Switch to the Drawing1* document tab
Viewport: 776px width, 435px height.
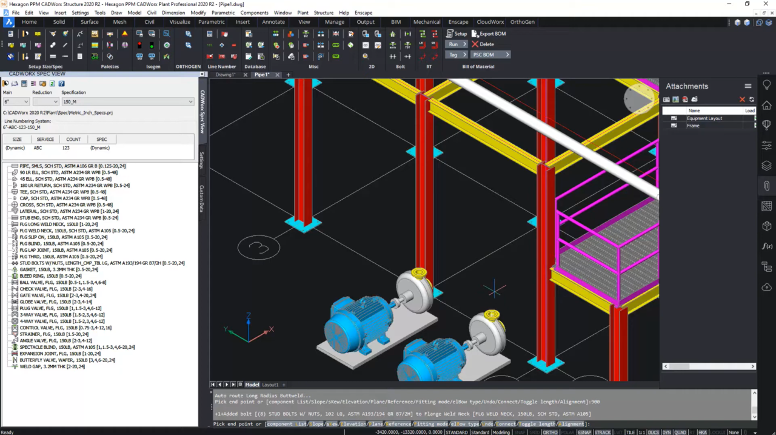226,75
